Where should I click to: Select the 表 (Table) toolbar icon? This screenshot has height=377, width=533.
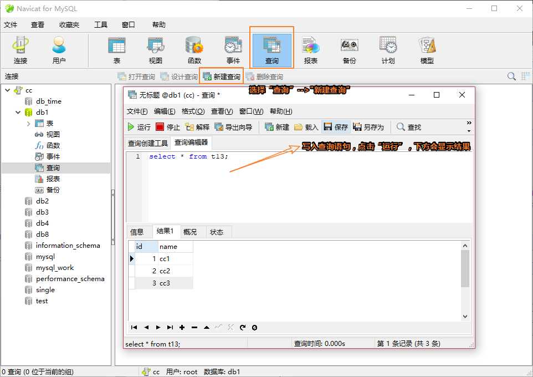pyautogui.click(x=117, y=50)
